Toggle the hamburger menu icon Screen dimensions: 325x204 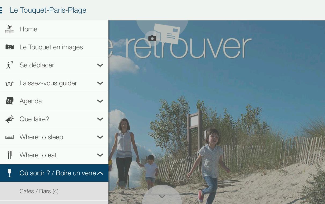click(x=1, y=10)
